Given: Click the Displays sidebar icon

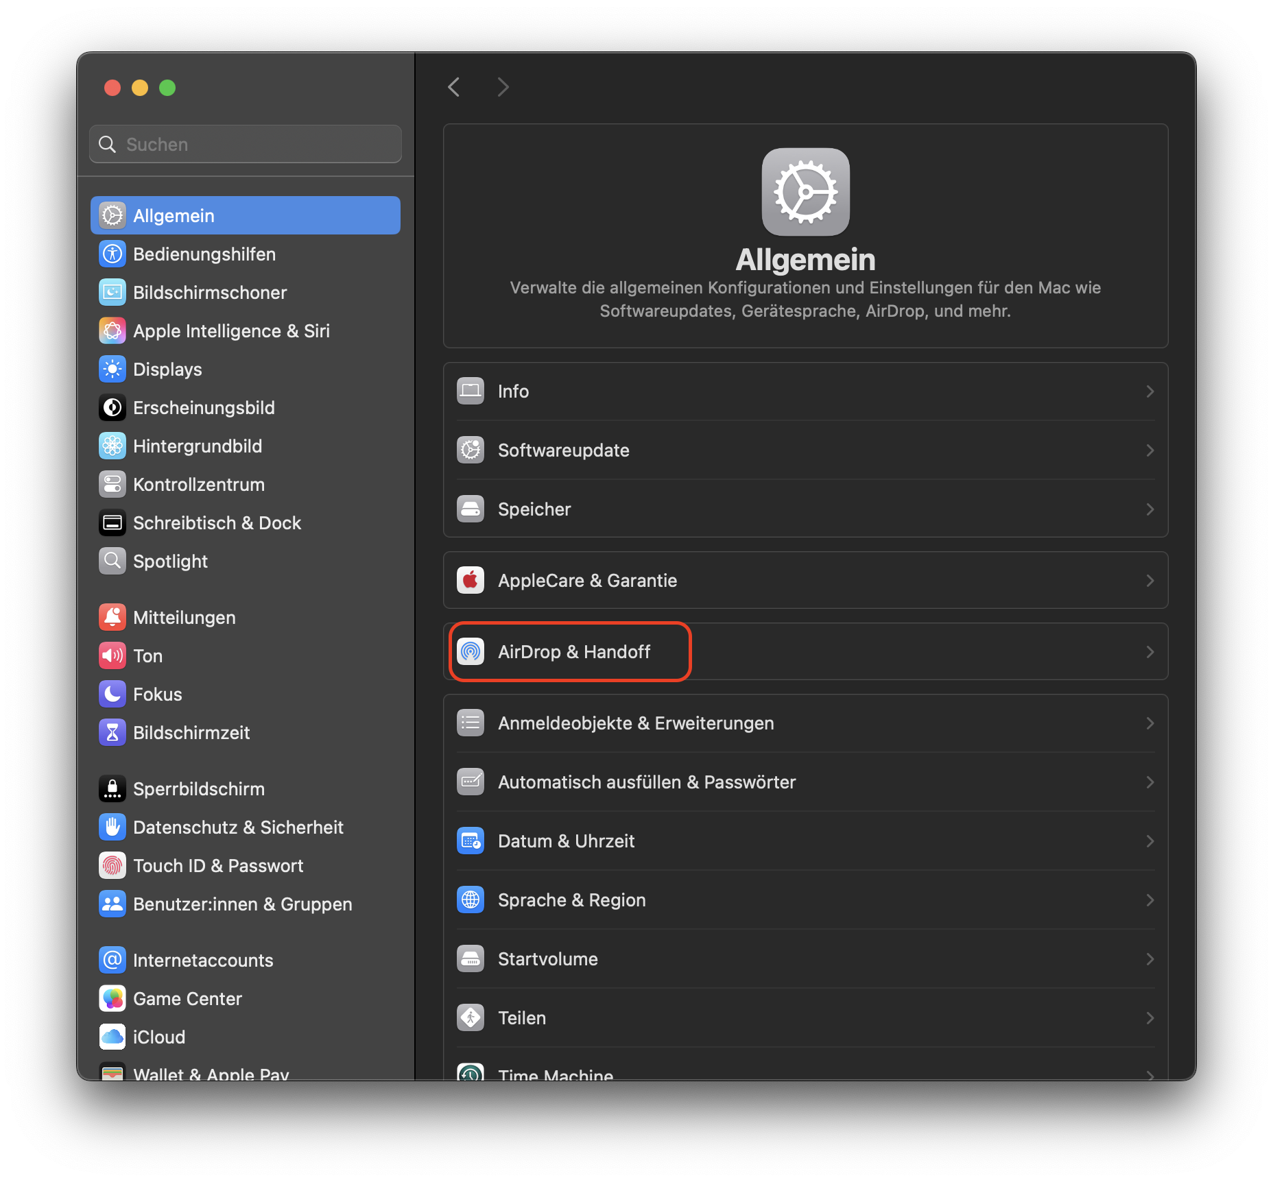Looking at the screenshot, I should (112, 369).
